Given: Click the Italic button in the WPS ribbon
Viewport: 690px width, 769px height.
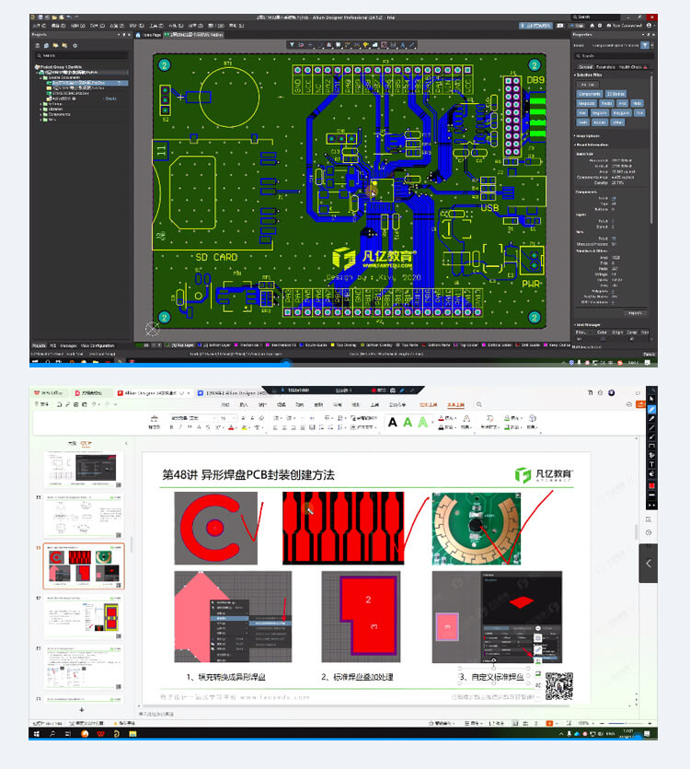Looking at the screenshot, I should click(x=180, y=427).
